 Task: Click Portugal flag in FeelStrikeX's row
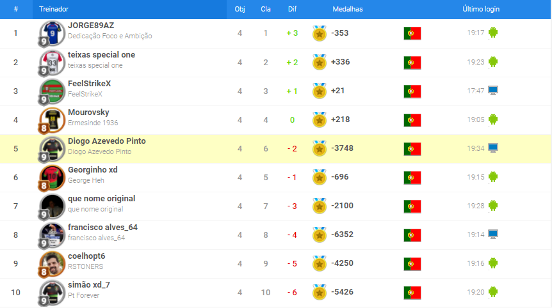412,91
